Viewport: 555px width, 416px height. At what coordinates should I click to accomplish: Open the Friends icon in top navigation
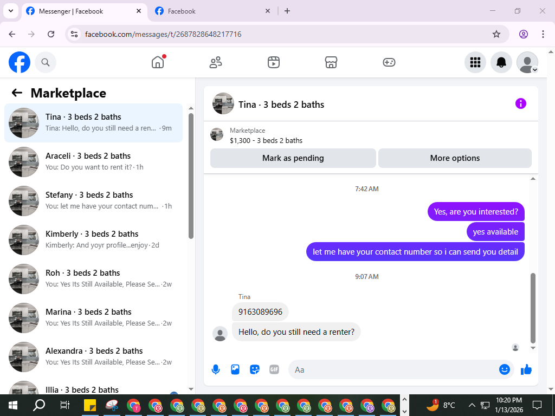(x=216, y=62)
